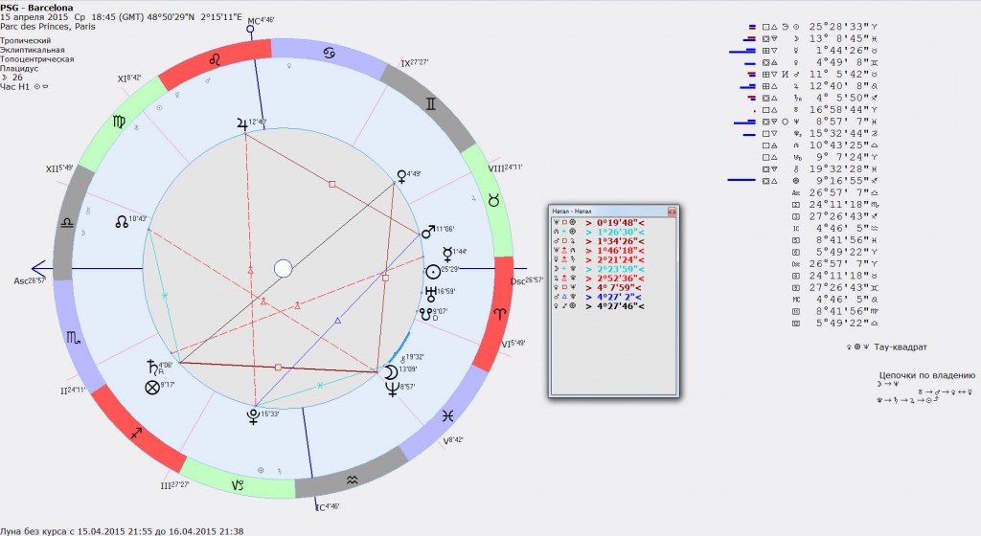
Task: Select the MC circle marker atop the chart
Action: [x=250, y=29]
